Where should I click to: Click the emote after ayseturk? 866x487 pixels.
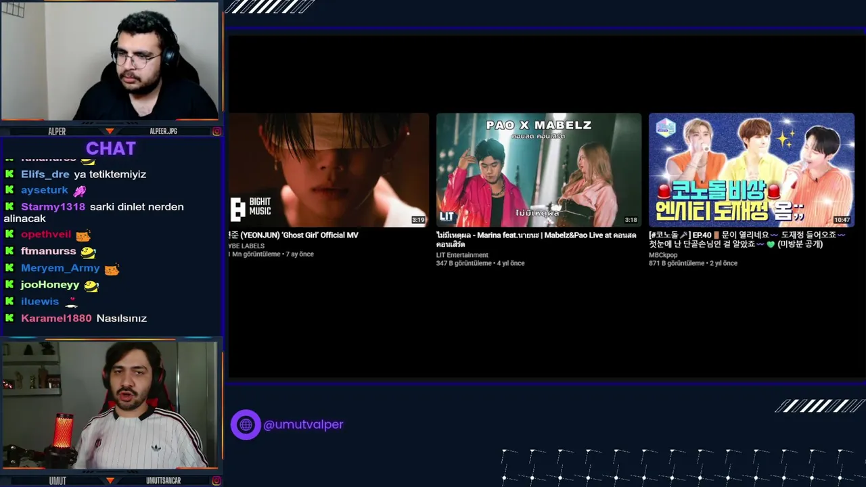(80, 191)
